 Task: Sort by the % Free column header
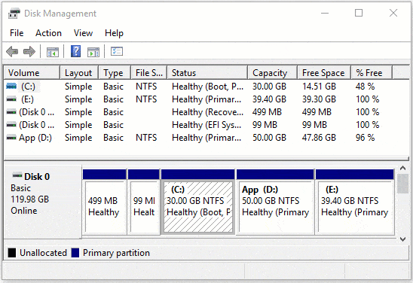pyautogui.click(x=372, y=73)
